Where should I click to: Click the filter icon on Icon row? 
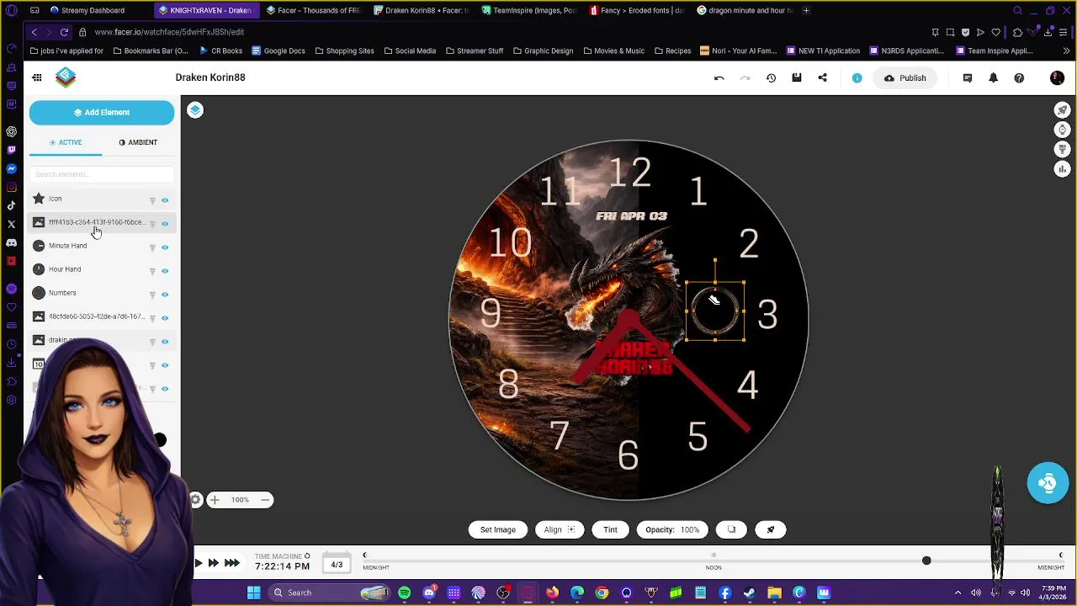(x=152, y=200)
